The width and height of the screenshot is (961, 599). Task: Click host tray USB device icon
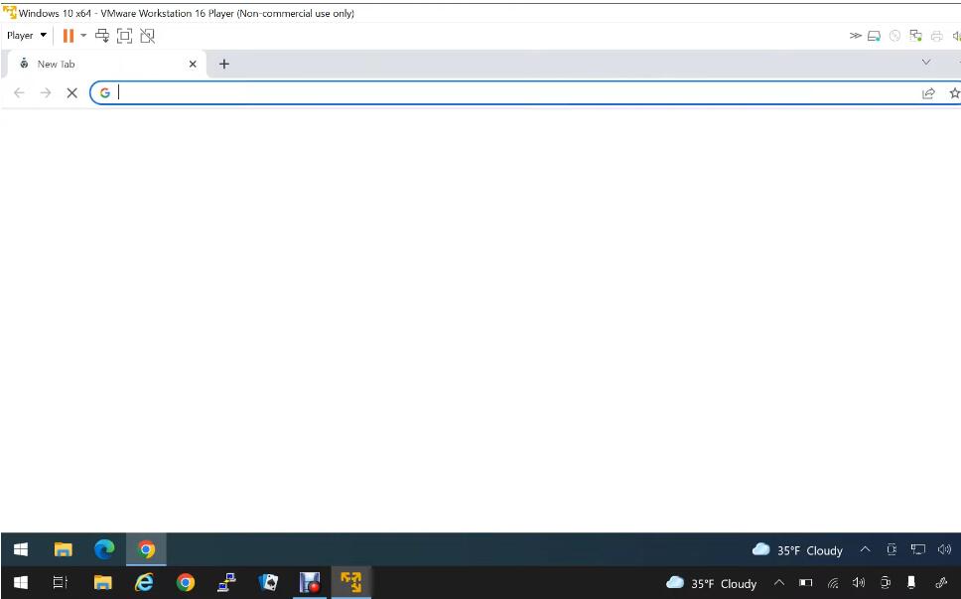point(911,582)
